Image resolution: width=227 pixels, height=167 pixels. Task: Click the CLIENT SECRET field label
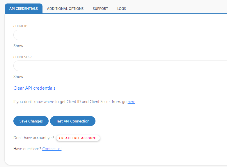(x=24, y=57)
